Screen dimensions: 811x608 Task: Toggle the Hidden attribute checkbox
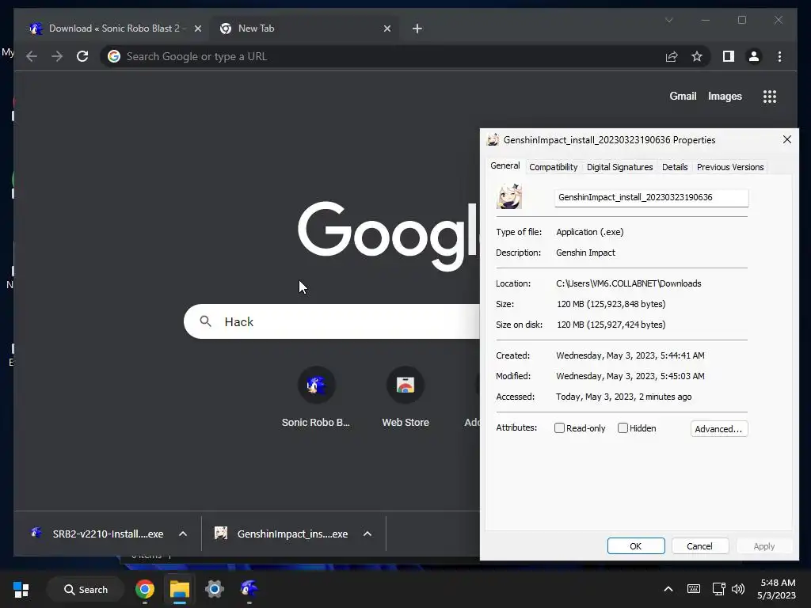[623, 428]
